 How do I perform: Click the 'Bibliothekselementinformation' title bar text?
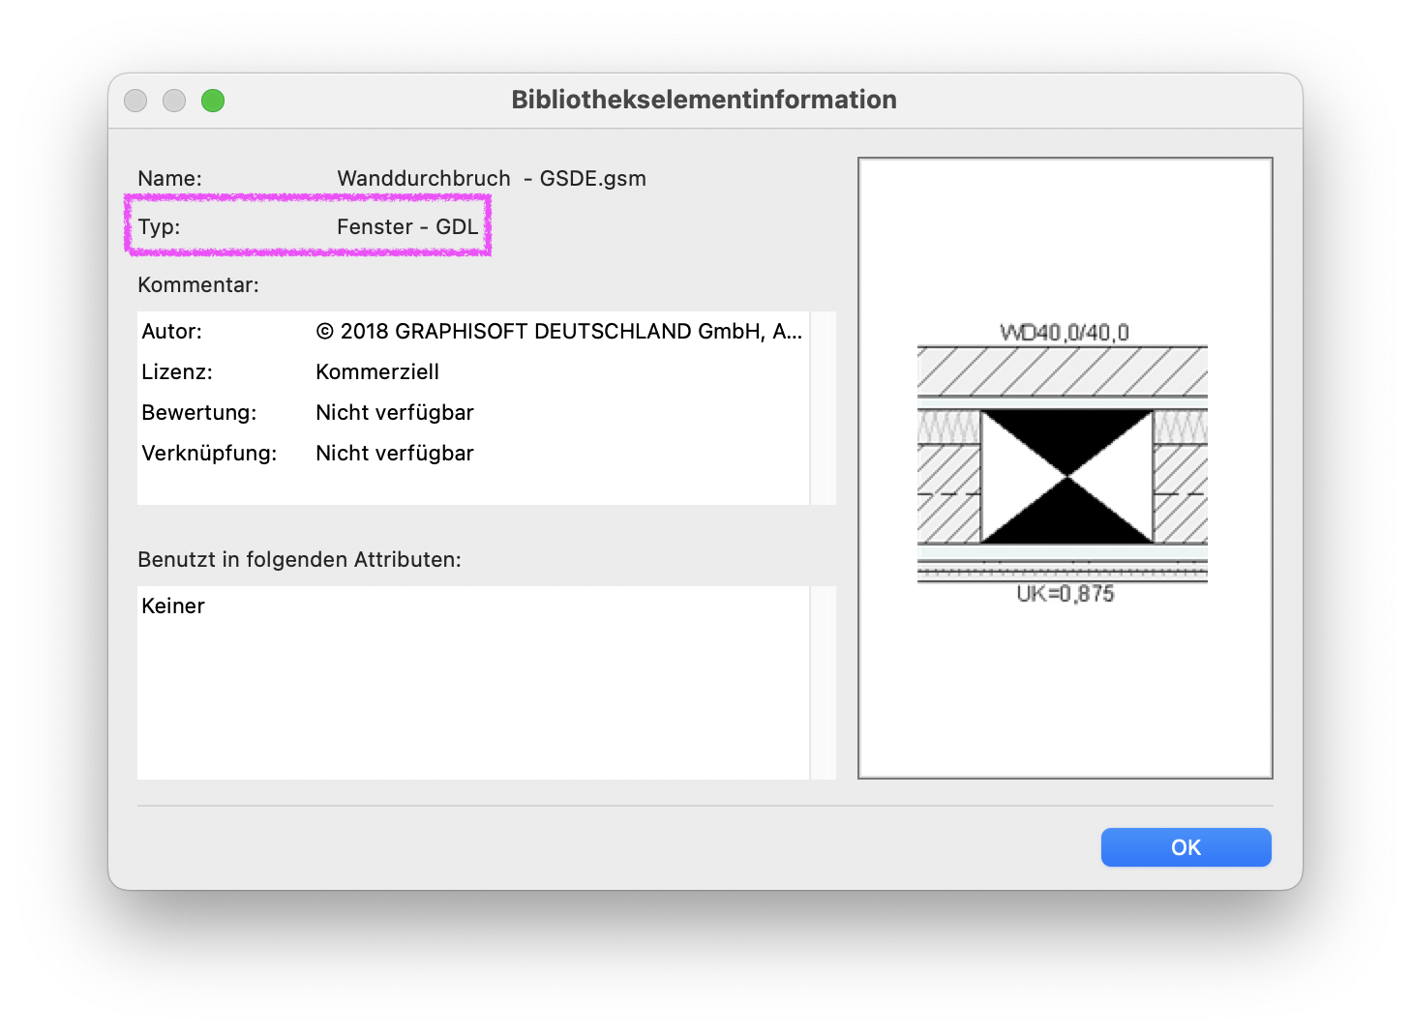click(x=705, y=100)
